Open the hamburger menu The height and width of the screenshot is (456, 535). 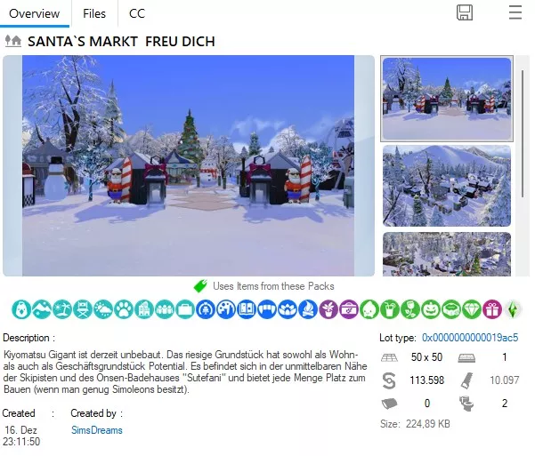coord(515,12)
